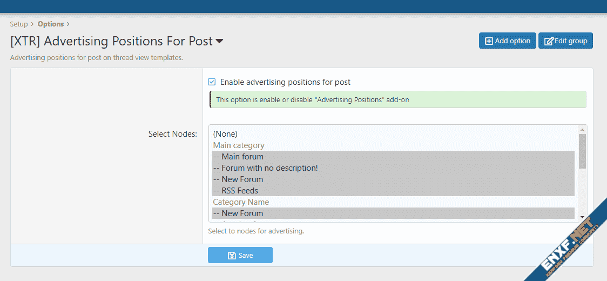Viewport: 607px width, 281px height.
Task: Click the Add option button label
Action: (512, 41)
